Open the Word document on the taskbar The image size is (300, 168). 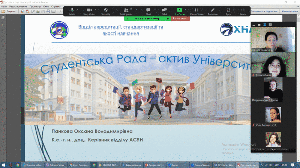[x=224, y=165]
